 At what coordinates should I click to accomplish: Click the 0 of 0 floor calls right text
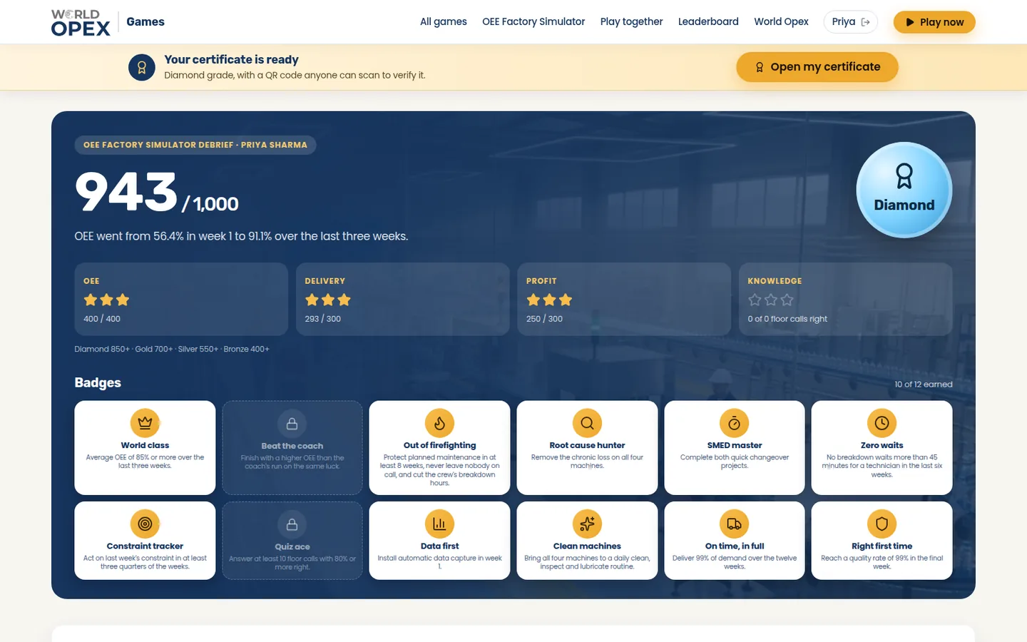[787, 319]
